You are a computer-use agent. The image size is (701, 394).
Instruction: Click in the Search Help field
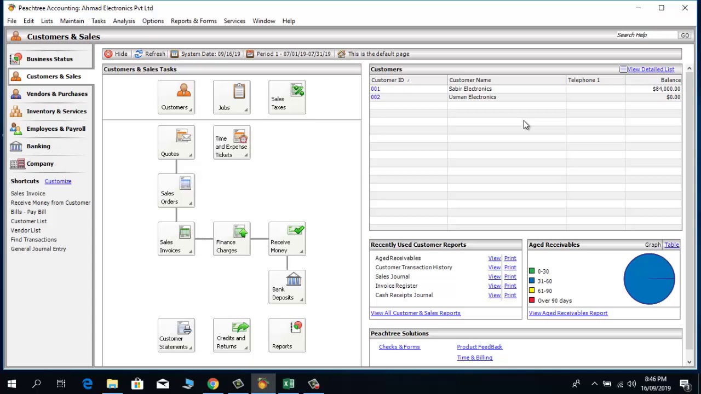646,35
